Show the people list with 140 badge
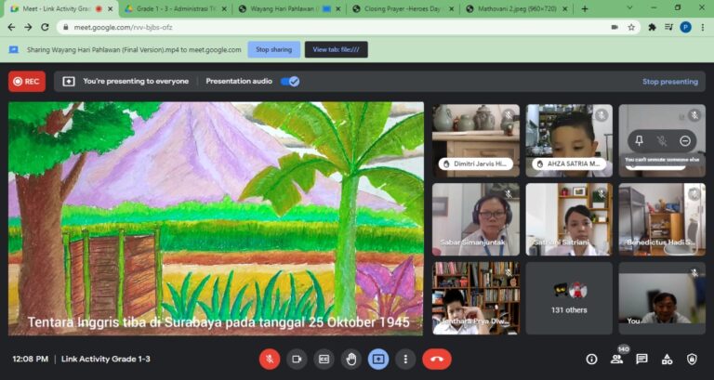The height and width of the screenshot is (380, 714). click(616, 359)
